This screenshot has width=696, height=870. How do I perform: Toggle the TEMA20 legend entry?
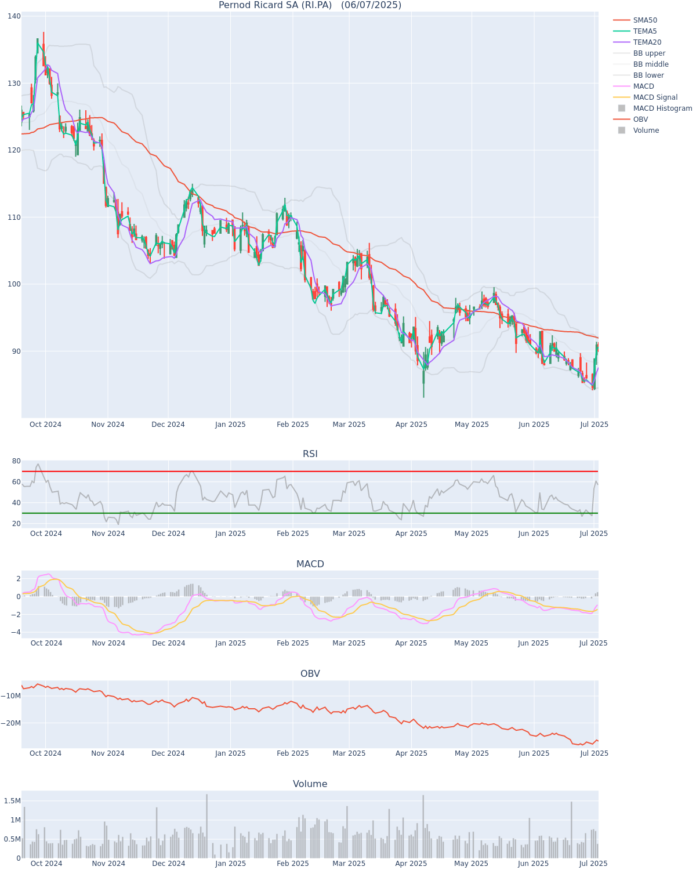click(637, 42)
